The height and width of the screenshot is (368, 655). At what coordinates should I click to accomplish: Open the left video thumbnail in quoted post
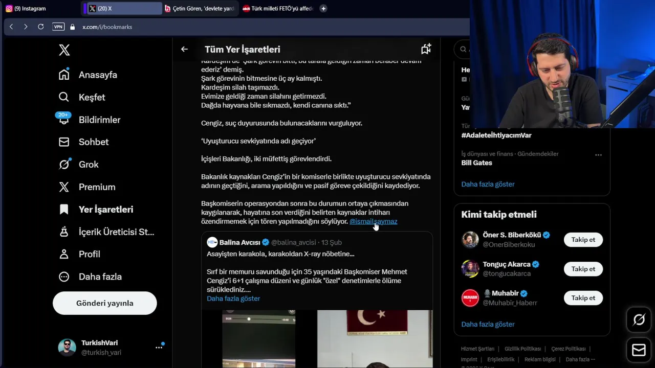click(258, 339)
